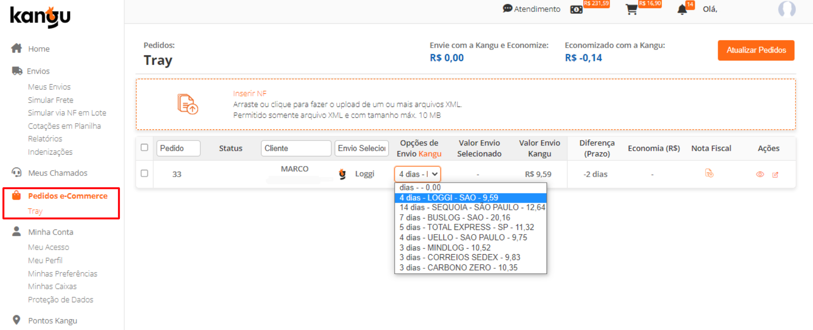Open Simular Frete
The image size is (813, 330).
(51, 100)
